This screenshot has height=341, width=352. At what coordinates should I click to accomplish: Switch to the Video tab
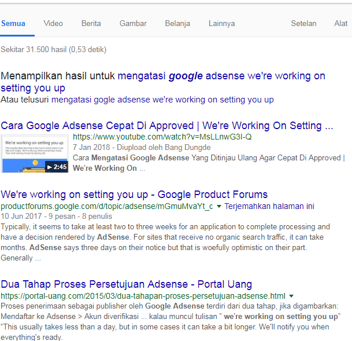coord(53,23)
